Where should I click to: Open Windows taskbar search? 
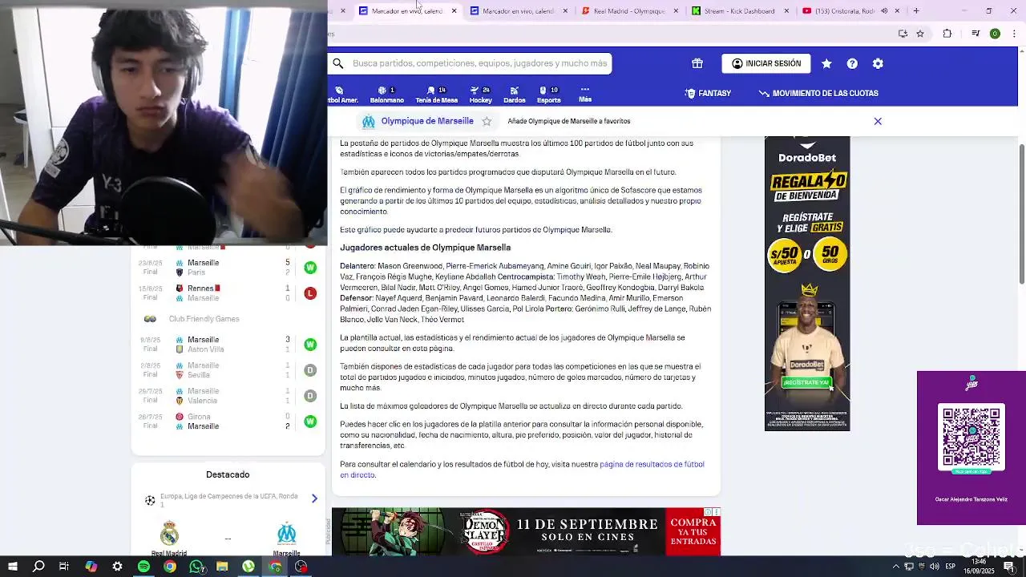[38, 567]
